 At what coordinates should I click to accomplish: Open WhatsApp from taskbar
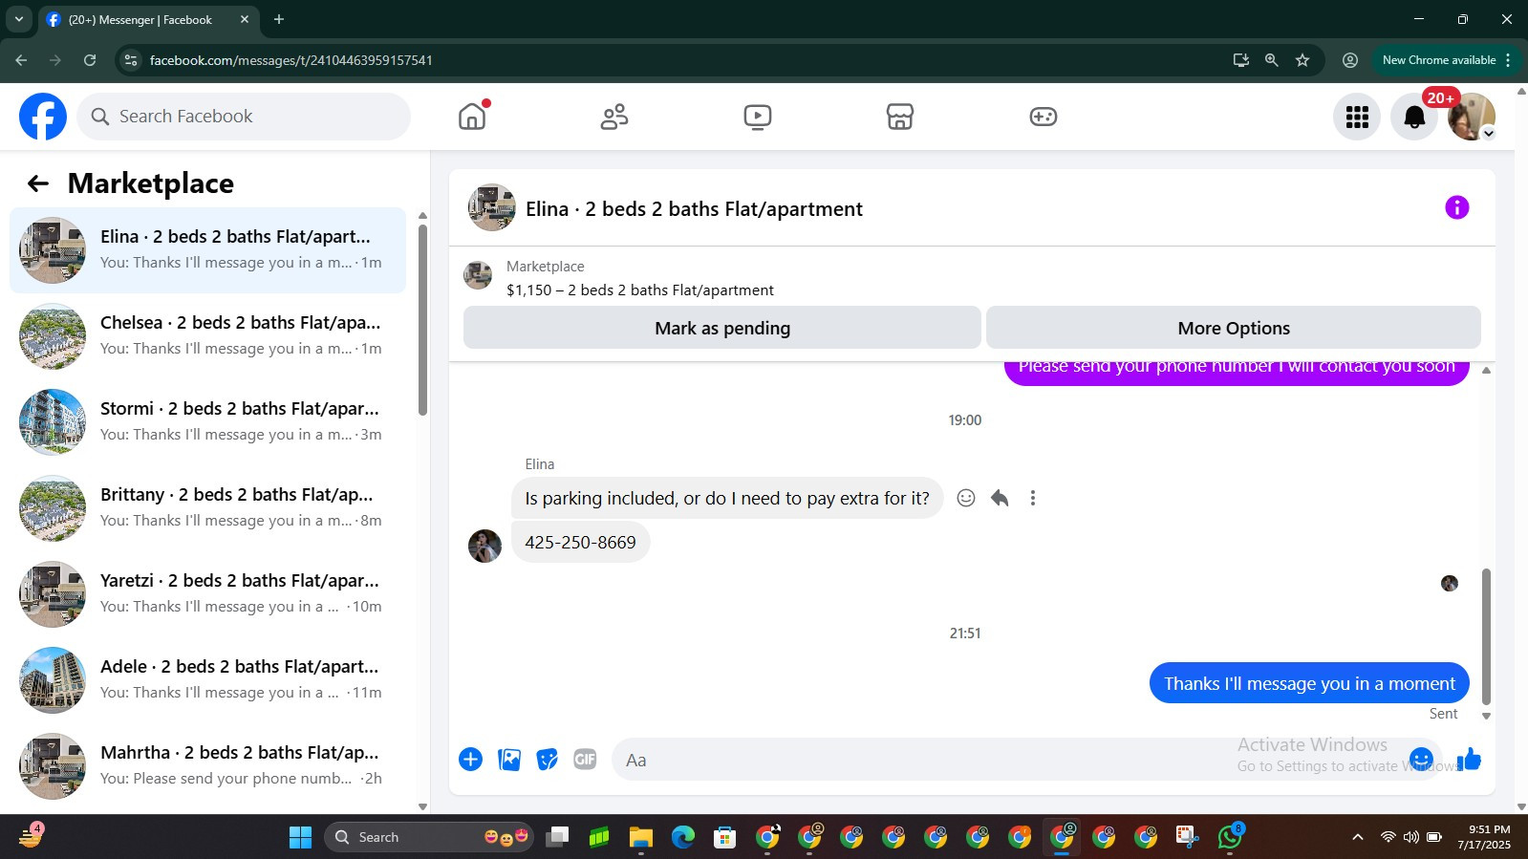[x=1230, y=837]
